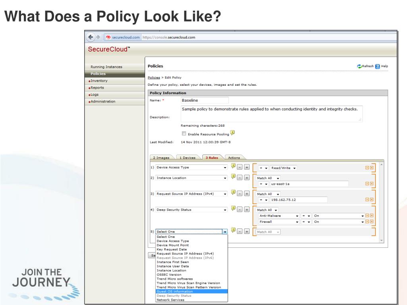Image resolution: width=407 pixels, height=305 pixels.
Task: Open rule 2 Instance Location dropdown
Action: 192,178
